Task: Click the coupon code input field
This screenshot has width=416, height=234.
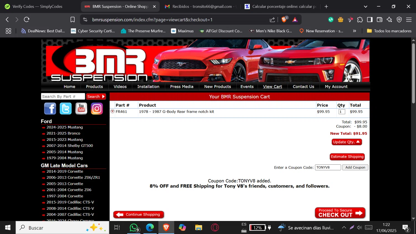Action: 328,167
